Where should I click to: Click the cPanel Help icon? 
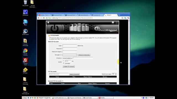[x=113, y=23]
